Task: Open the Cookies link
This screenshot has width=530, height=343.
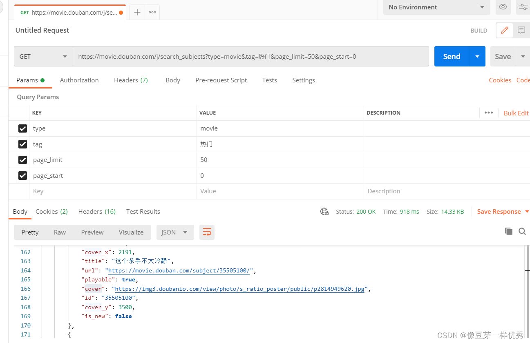Action: coord(500,80)
